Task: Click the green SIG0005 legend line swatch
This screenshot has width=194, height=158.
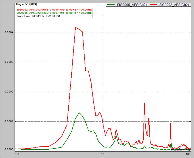Action: point(111,5)
